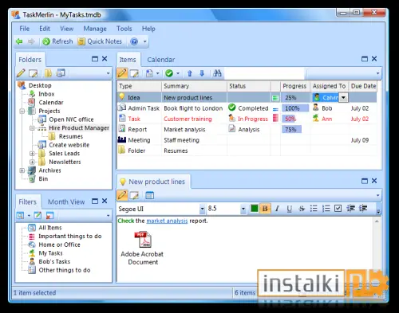This screenshot has height=313, width=399.
Task: Click the binoculars Find icon
Action: point(217,73)
